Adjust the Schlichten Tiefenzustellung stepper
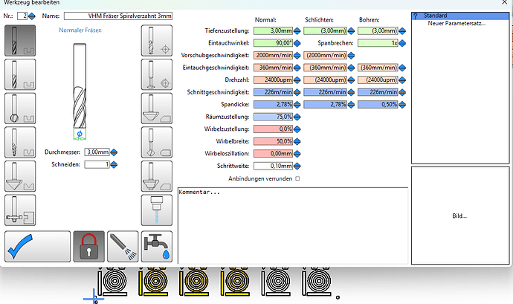Image resolution: width=513 pixels, height=304 pixels. [x=351, y=30]
